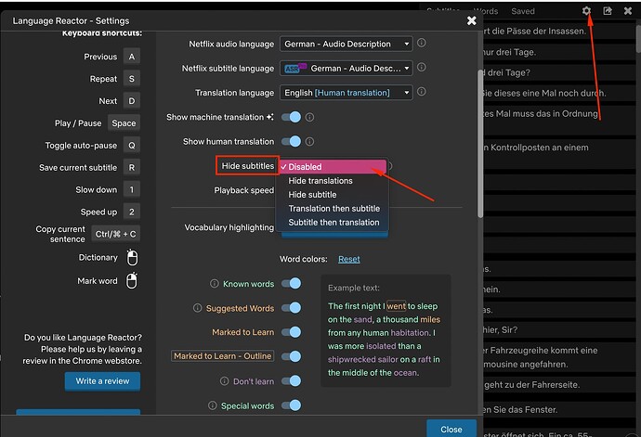
Task: Click the export icon beside the gear
Action: 608,11
